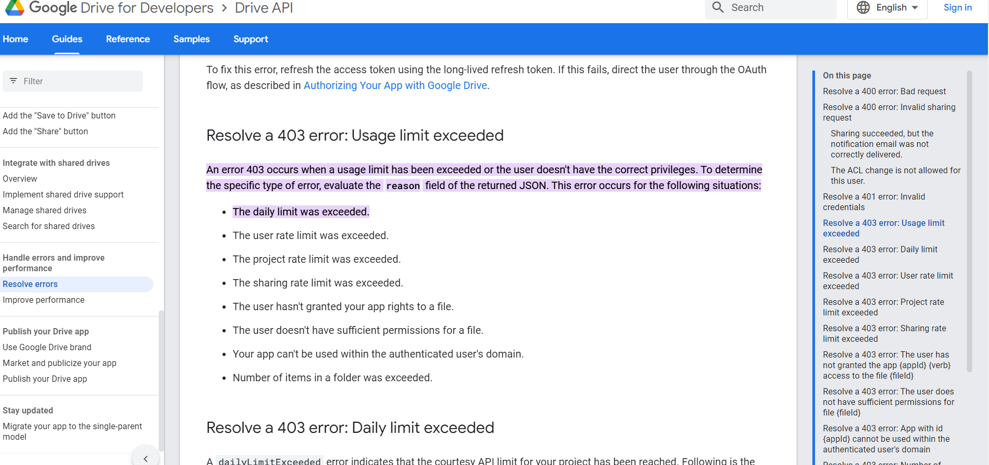Open Migrate your app to single-parent model

point(72,431)
